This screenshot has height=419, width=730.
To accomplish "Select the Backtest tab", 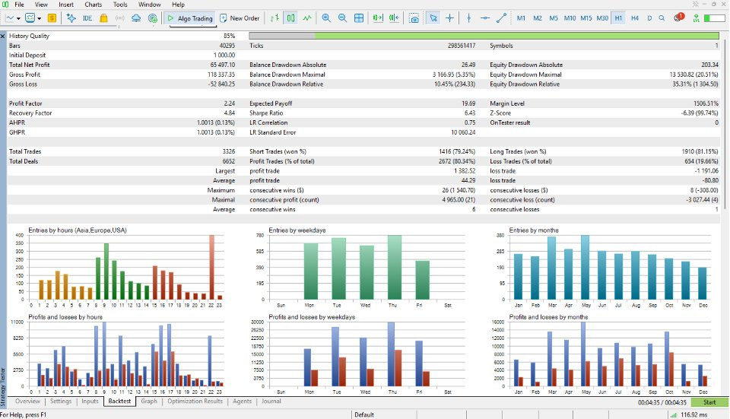I will [x=119, y=402].
